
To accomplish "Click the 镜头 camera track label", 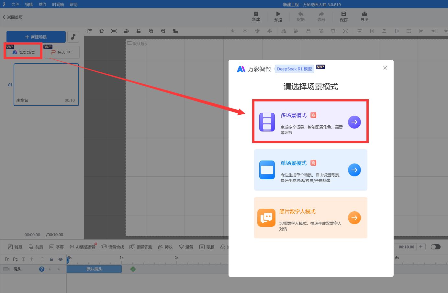I will (17, 269).
